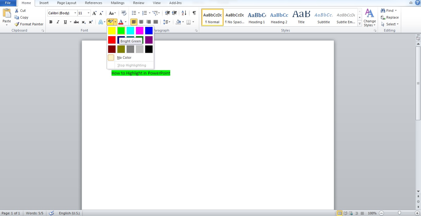Minimize the ribbon with the caret icon
Viewport: 421px width, 216px height.
411,3
